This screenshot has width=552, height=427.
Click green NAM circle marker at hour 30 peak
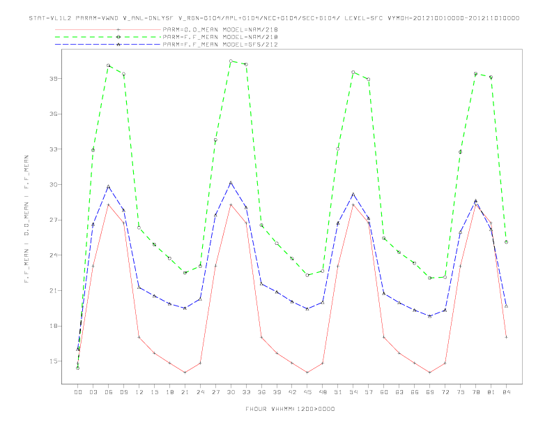click(231, 61)
